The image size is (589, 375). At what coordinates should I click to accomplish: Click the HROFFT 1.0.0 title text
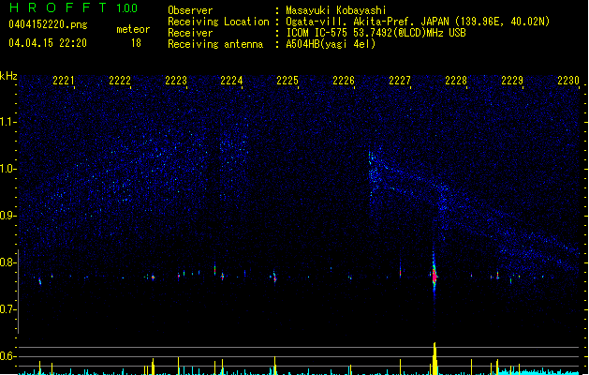(x=74, y=7)
